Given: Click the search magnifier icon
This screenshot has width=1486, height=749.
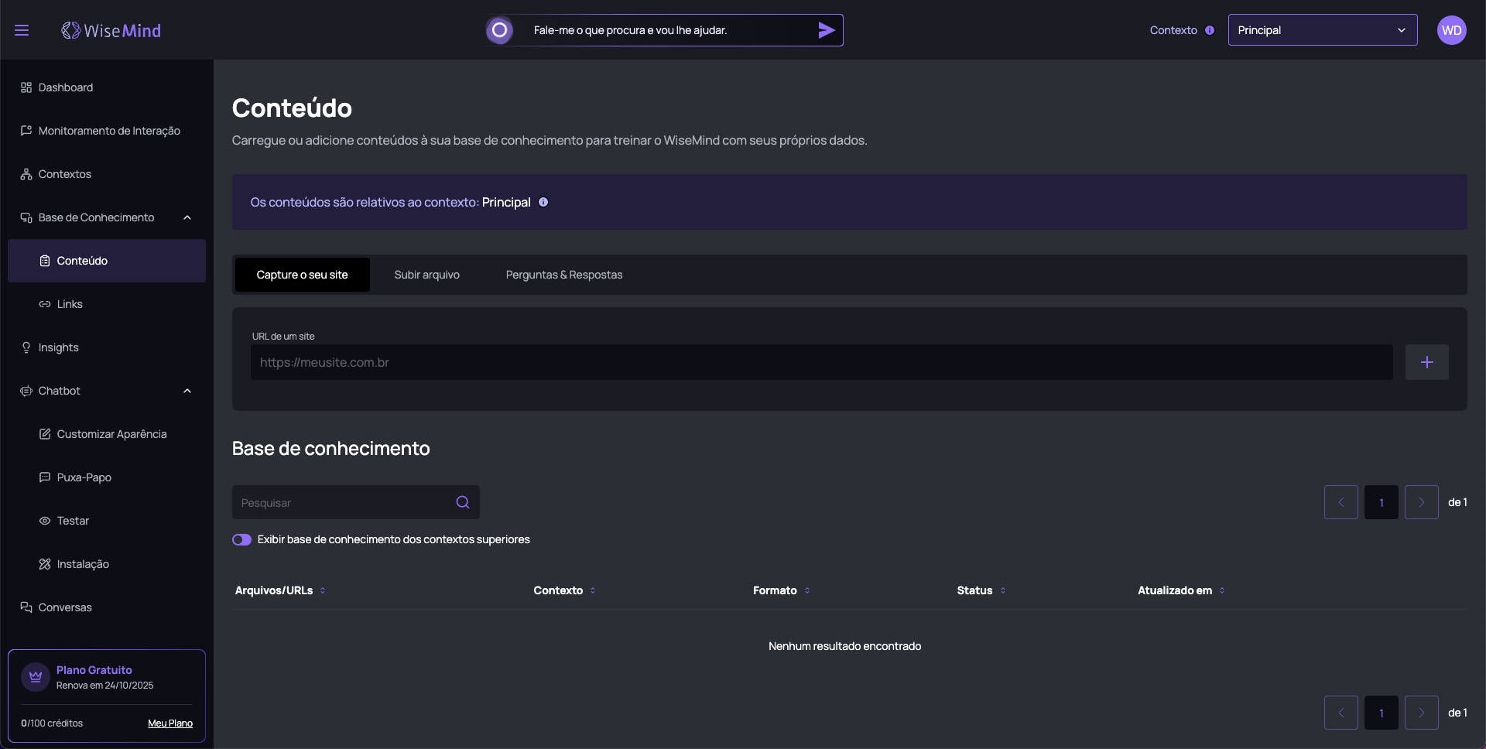Looking at the screenshot, I should [463, 502].
